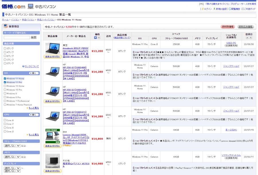Image resolution: width=258 pixels, height=175 pixels.
Task: Sort 登録日 descending with the down arrow
Action: coord(251,38)
